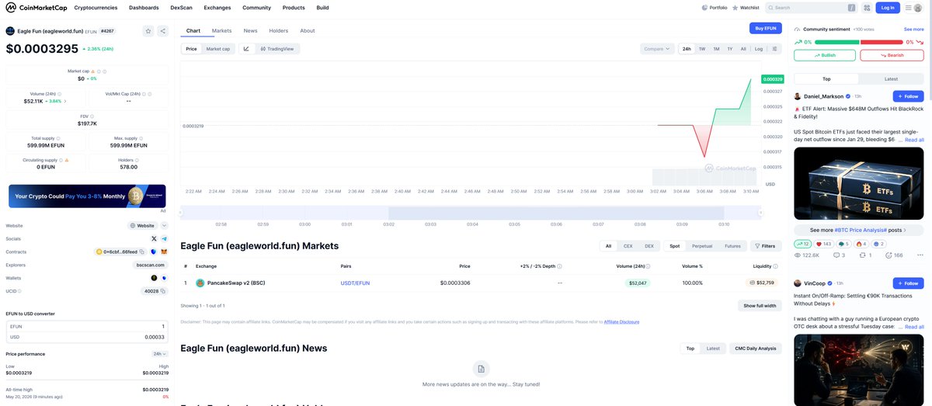Click the Log In button
The image size is (932, 406).
pos(888,8)
